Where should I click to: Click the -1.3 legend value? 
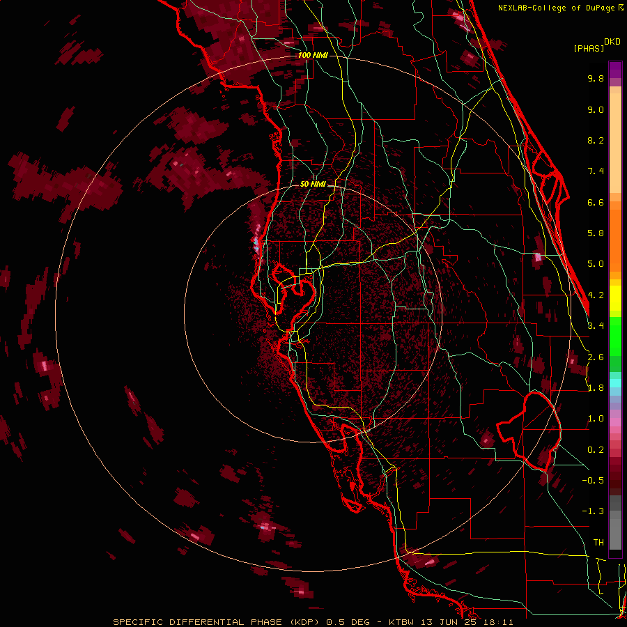point(593,511)
